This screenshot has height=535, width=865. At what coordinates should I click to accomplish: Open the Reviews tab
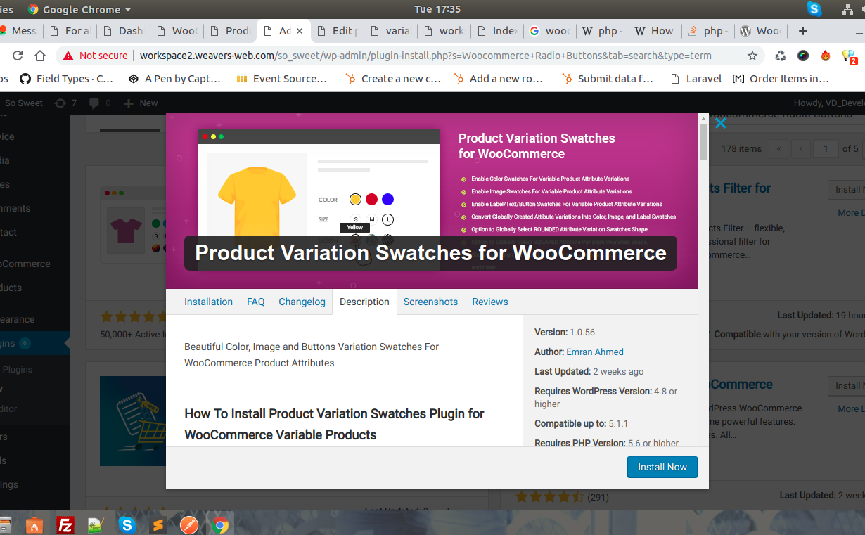coord(490,302)
